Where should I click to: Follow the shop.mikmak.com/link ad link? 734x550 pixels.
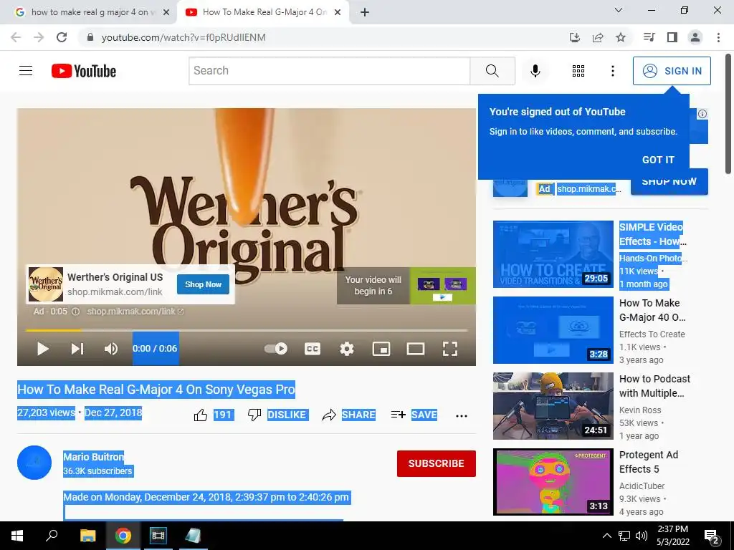click(x=135, y=312)
